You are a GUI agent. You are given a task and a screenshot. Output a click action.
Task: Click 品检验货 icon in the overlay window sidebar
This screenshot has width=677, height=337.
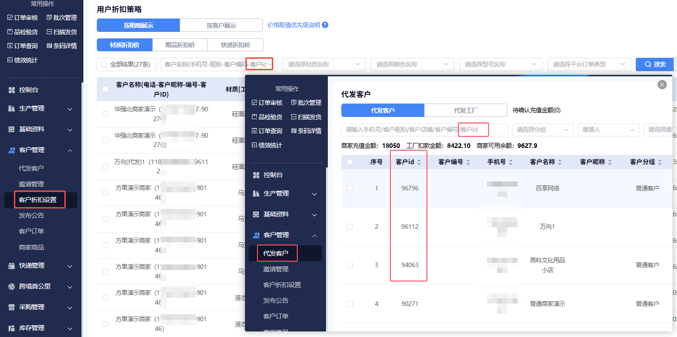pos(254,117)
